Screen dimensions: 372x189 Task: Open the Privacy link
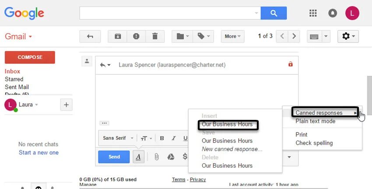(x=198, y=179)
